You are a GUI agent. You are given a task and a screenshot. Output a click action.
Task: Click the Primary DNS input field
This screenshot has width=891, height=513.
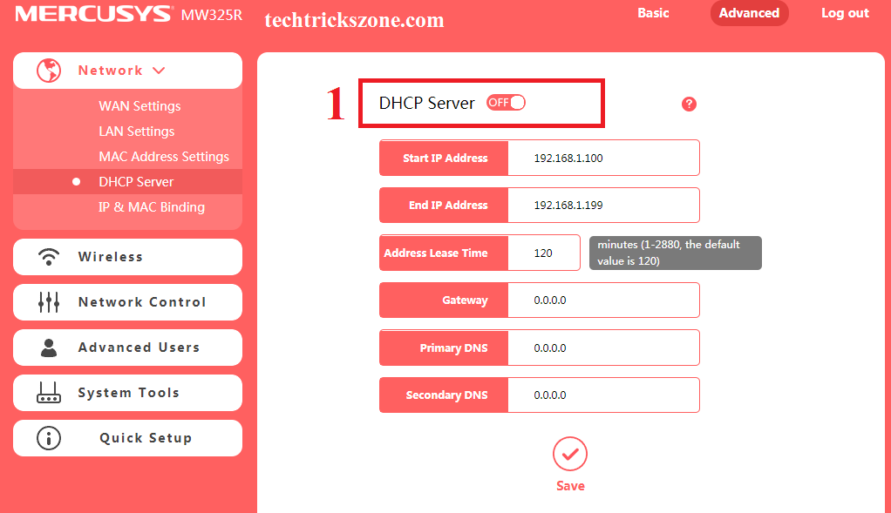602,348
